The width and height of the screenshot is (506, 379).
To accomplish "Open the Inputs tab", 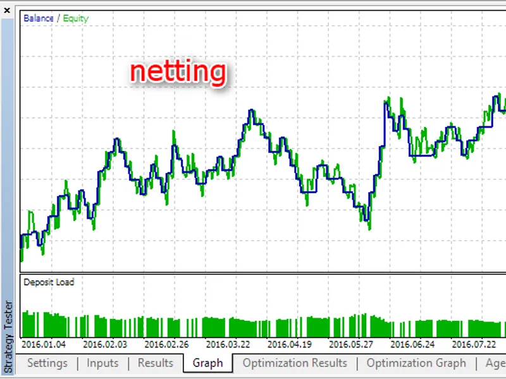I will 102,363.
